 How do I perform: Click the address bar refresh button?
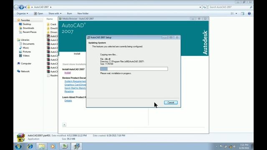pyautogui.click(x=204, y=7)
